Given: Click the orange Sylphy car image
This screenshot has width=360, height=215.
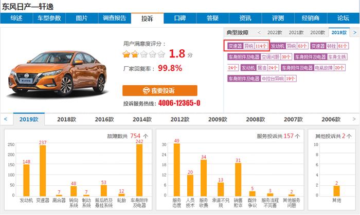Looking at the screenshot, I should (x=58, y=73).
